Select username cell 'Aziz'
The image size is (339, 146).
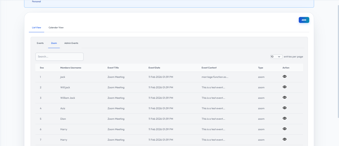click(63, 108)
